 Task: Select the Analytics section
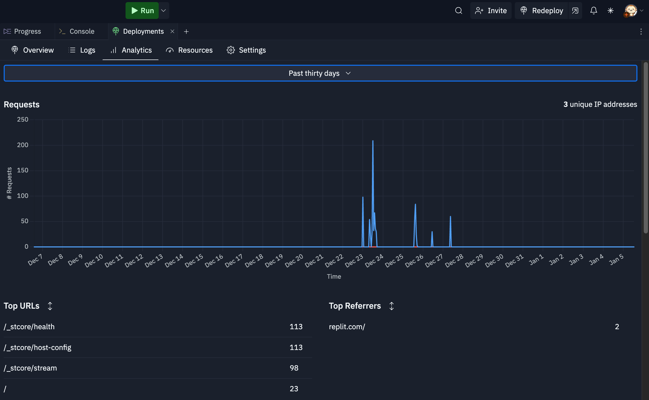131,50
